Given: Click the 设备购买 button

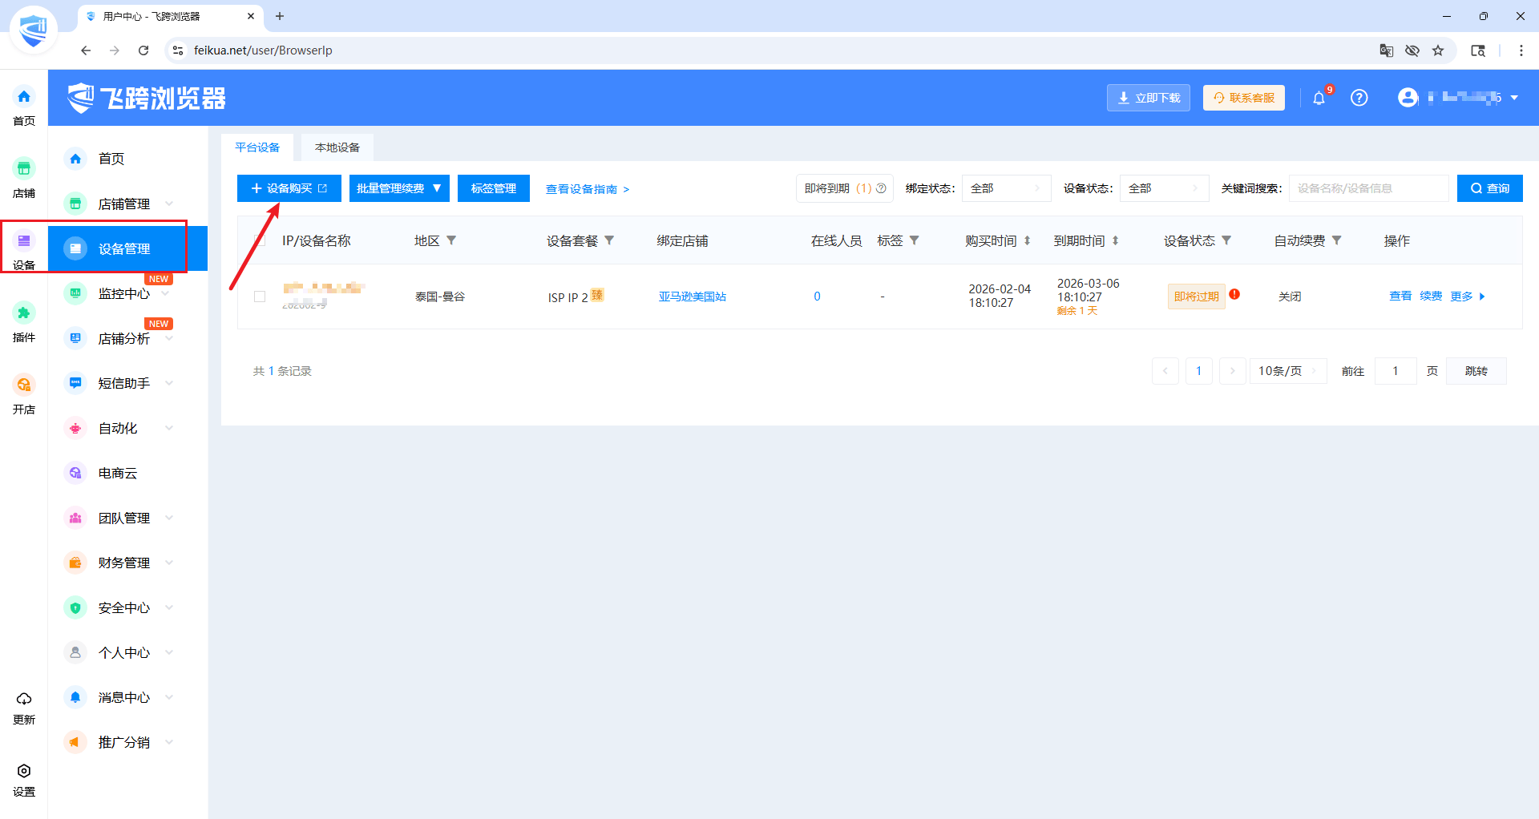Looking at the screenshot, I should click(x=289, y=188).
